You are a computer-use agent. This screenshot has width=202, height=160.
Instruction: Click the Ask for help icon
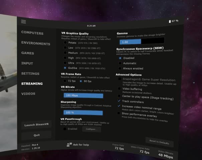tap(69, 145)
